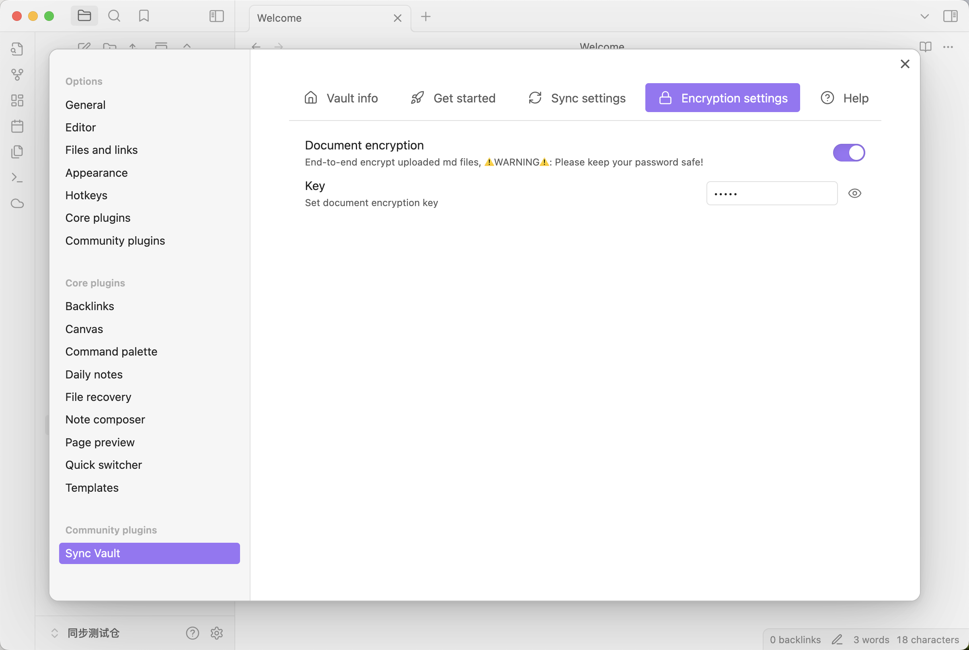Switch to the Vault info tab
The width and height of the screenshot is (969, 650).
click(x=341, y=98)
